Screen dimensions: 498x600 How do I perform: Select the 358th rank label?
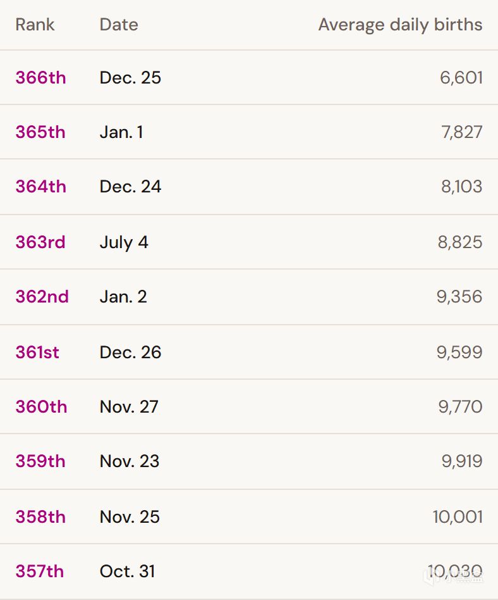click(x=40, y=516)
